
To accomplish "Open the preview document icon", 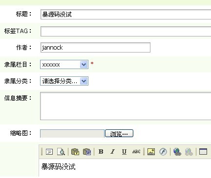I will click(x=61, y=152).
